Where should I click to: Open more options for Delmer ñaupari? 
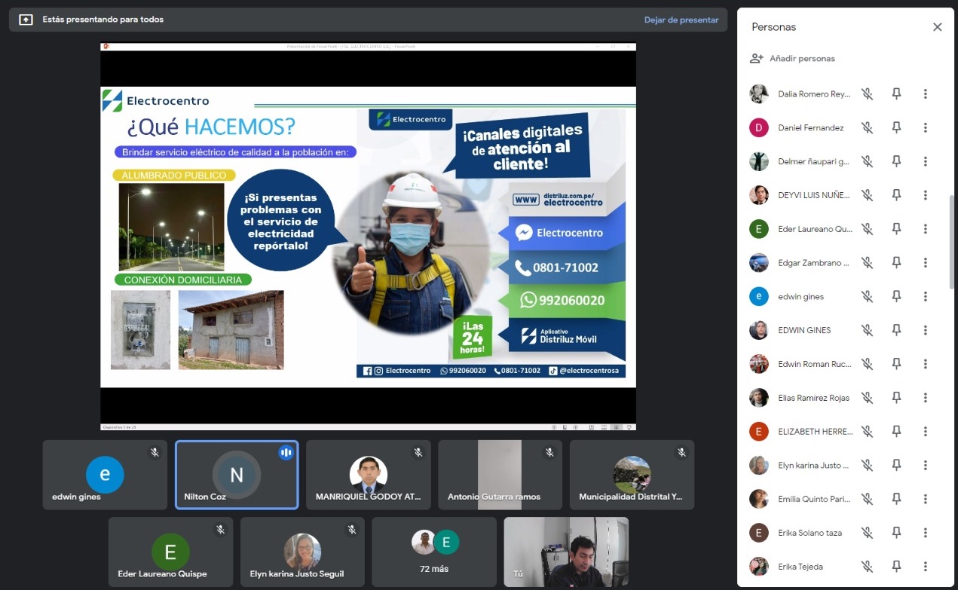(x=925, y=161)
